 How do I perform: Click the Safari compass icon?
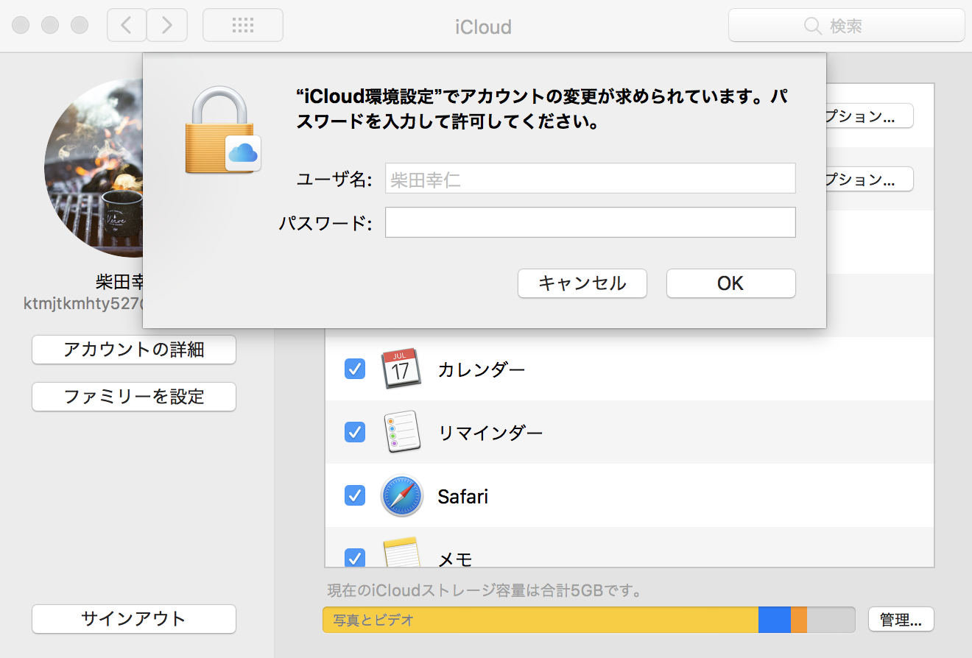point(402,495)
